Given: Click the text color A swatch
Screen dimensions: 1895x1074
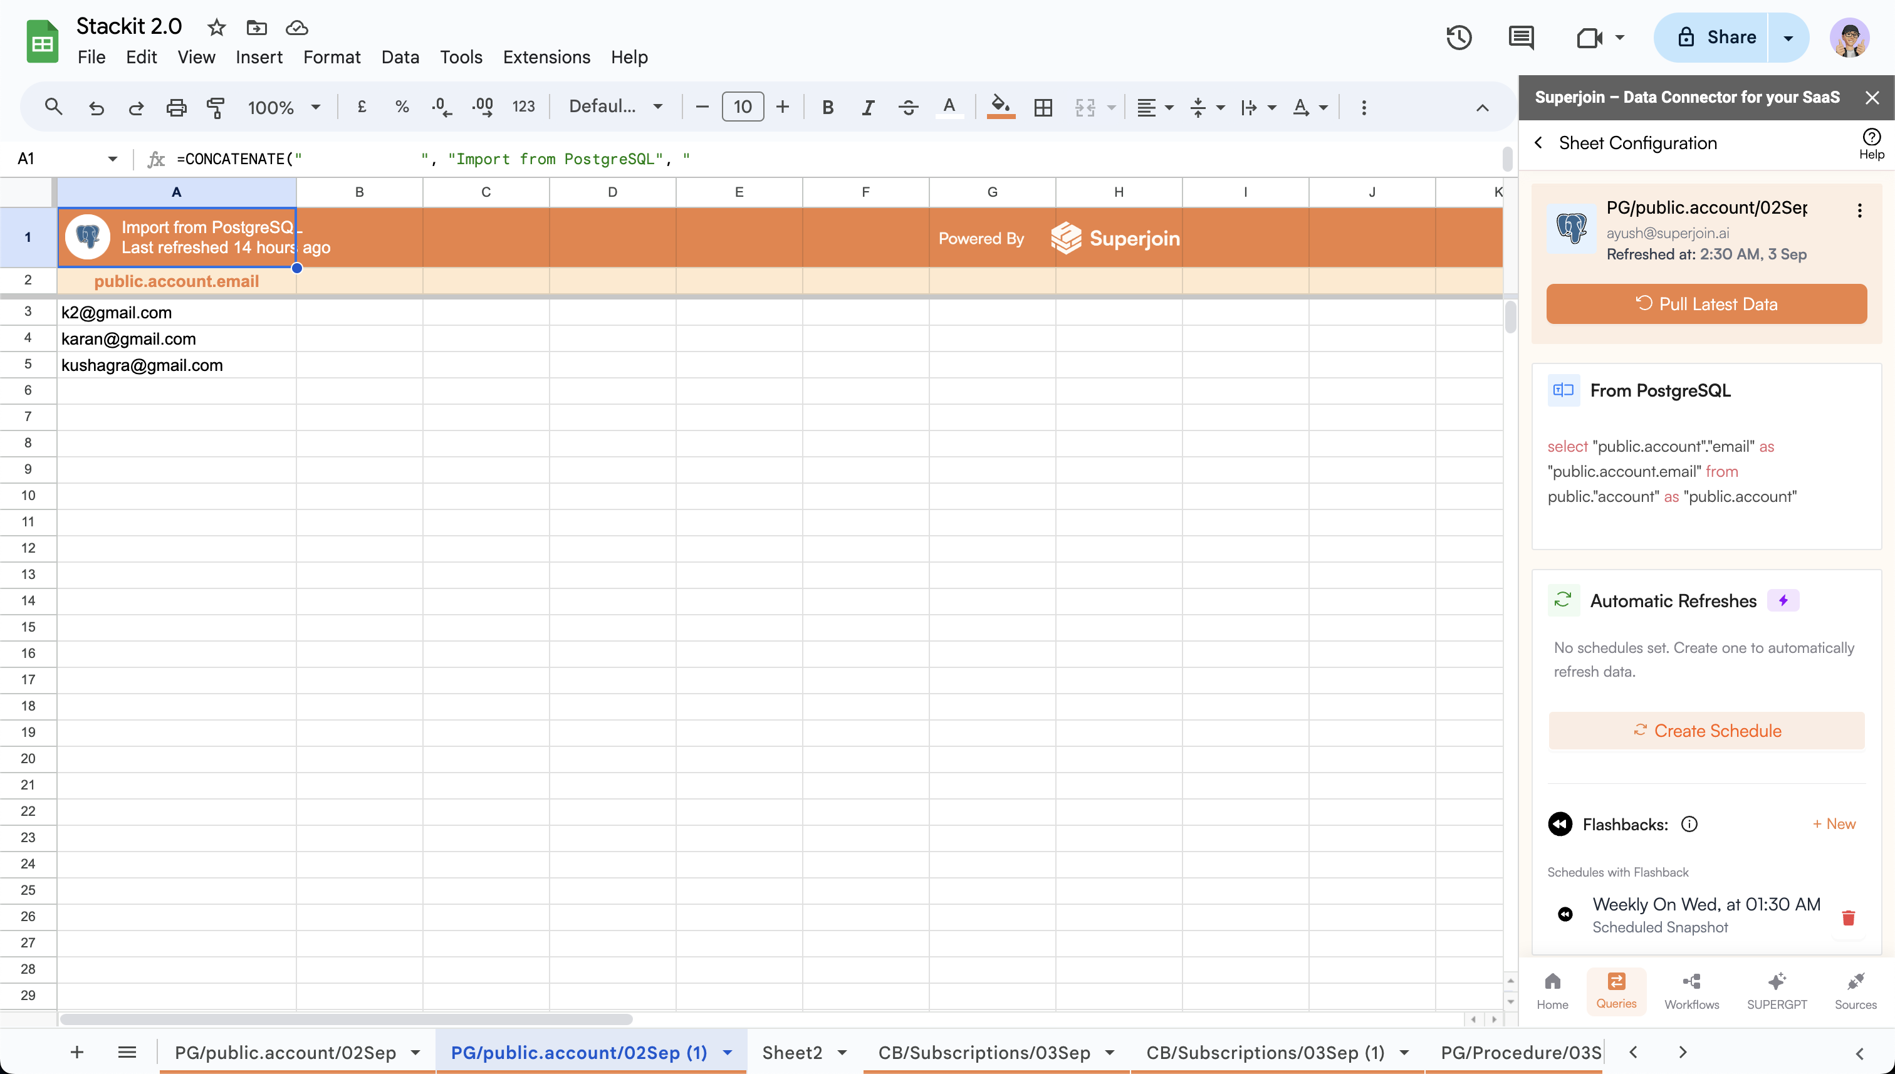Looking at the screenshot, I should 949,108.
